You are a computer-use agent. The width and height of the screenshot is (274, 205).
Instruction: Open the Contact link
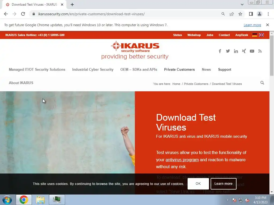[224, 35]
